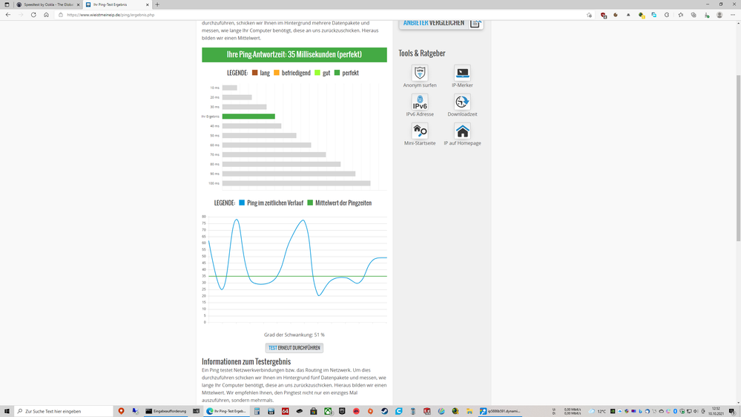Open the Mini-Startseite tool icon
The image size is (741, 417).
click(420, 131)
